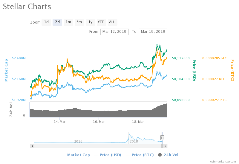Edit the From date field
The width and height of the screenshot is (239, 164).
(x=114, y=32)
